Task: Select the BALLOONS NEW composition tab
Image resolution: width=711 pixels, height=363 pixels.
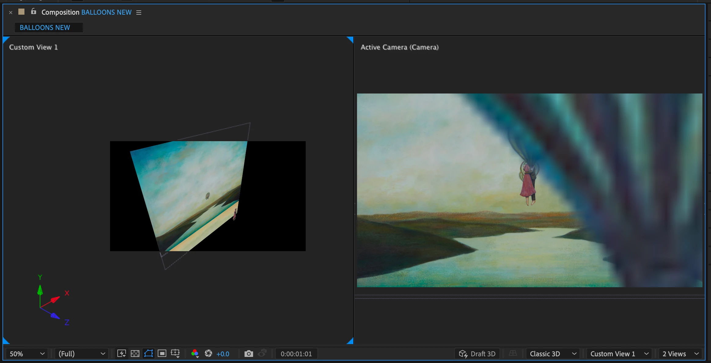Action: pos(45,28)
